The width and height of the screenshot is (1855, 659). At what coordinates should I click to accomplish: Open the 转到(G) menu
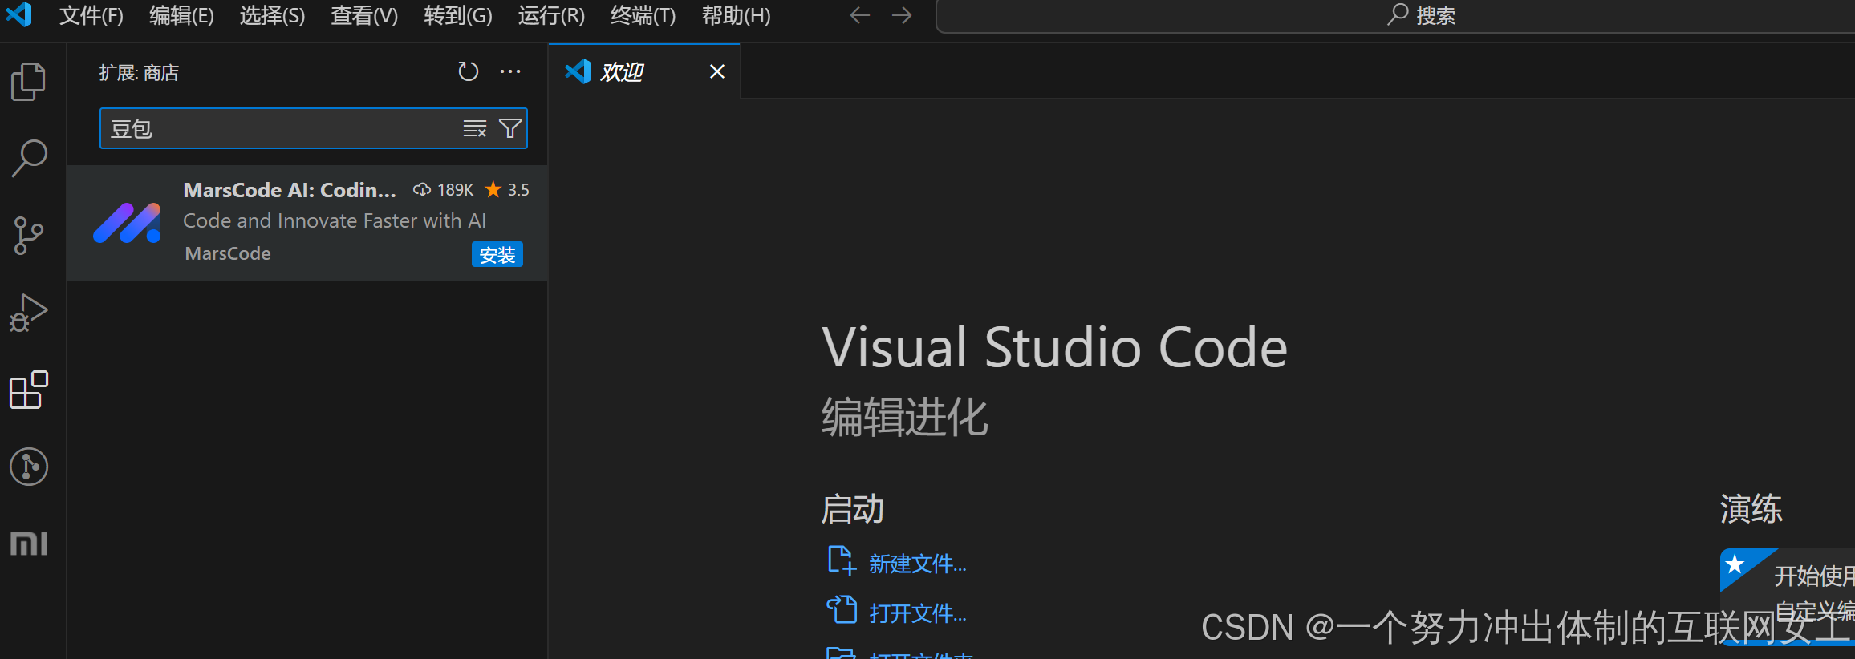(458, 15)
